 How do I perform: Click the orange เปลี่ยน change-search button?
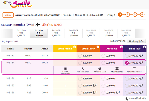coord(8,15)
